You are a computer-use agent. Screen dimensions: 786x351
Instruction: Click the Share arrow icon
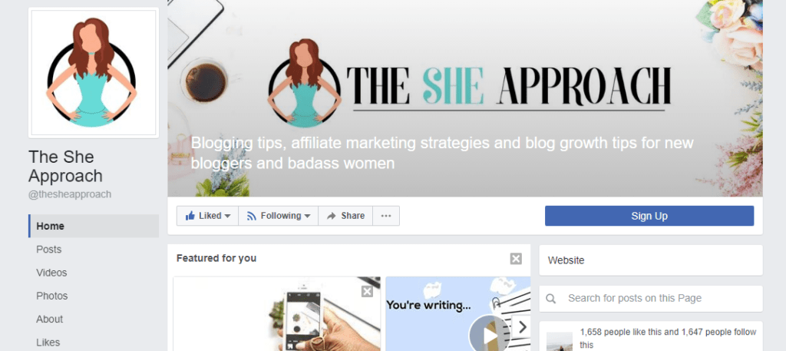(x=331, y=216)
